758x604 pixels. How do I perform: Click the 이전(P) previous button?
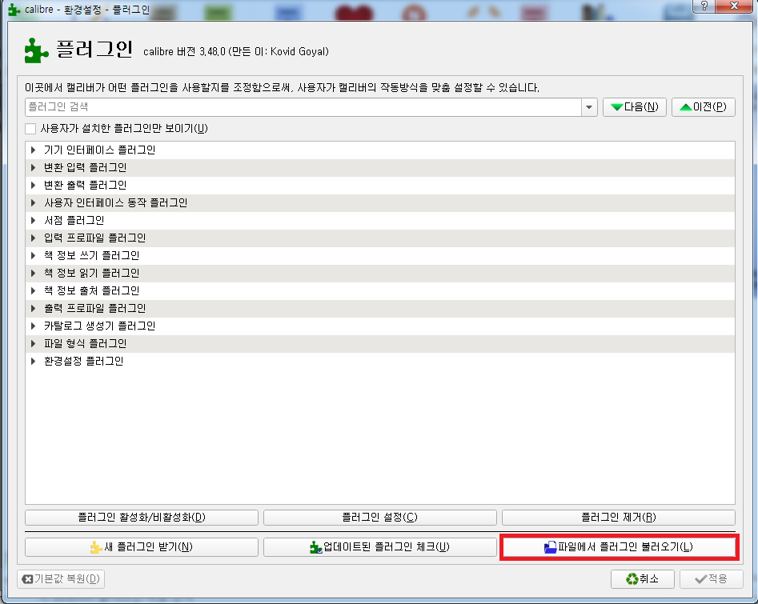pos(704,107)
